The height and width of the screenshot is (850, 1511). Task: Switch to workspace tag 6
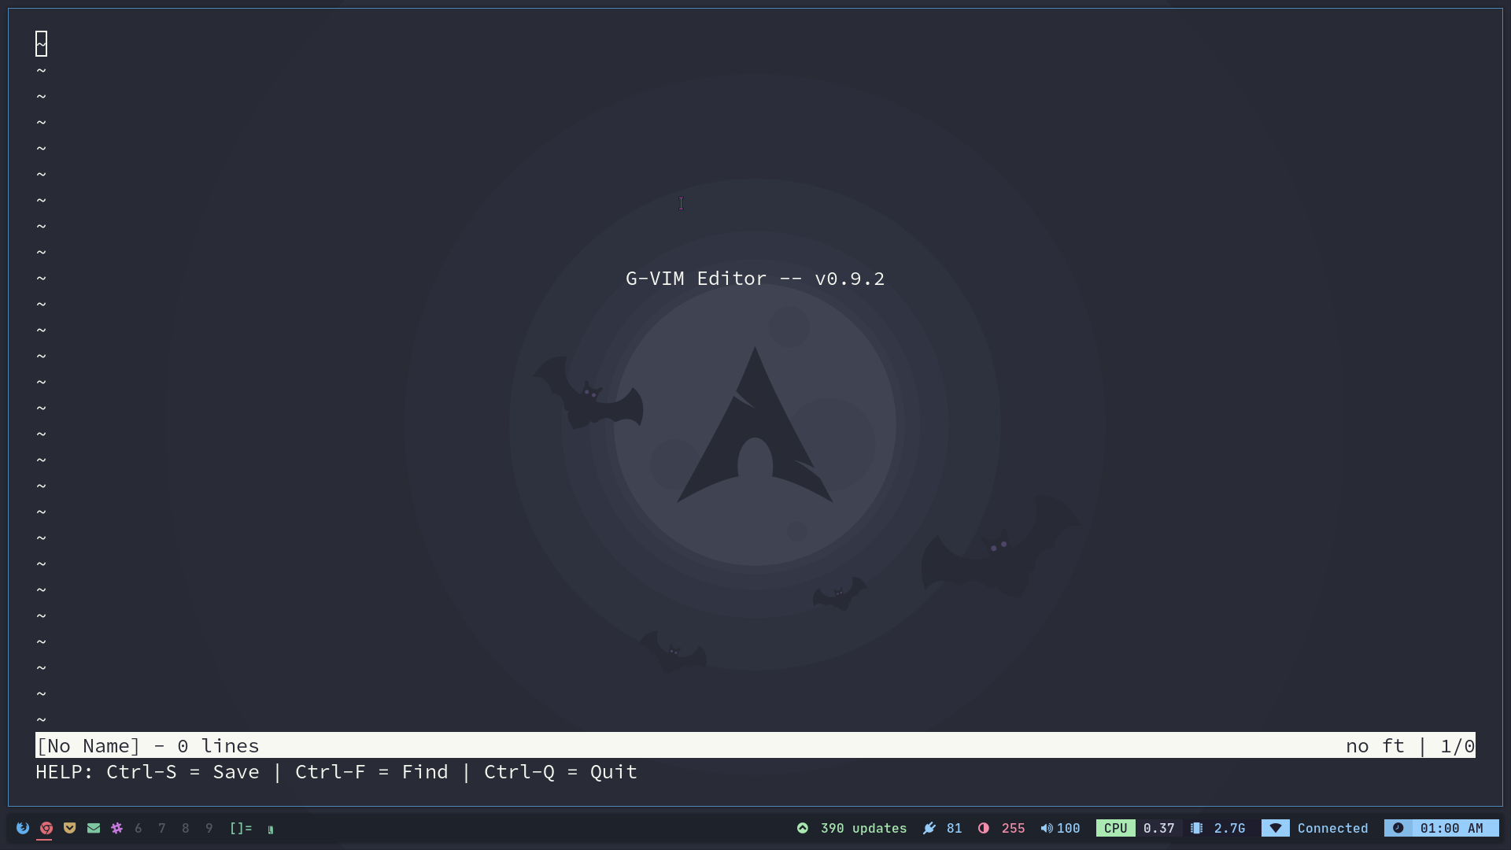click(x=139, y=828)
